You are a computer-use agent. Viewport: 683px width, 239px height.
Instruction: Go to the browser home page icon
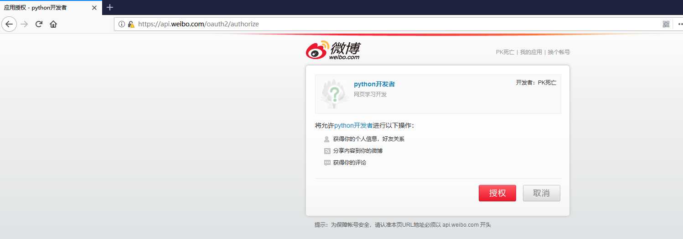coord(53,24)
